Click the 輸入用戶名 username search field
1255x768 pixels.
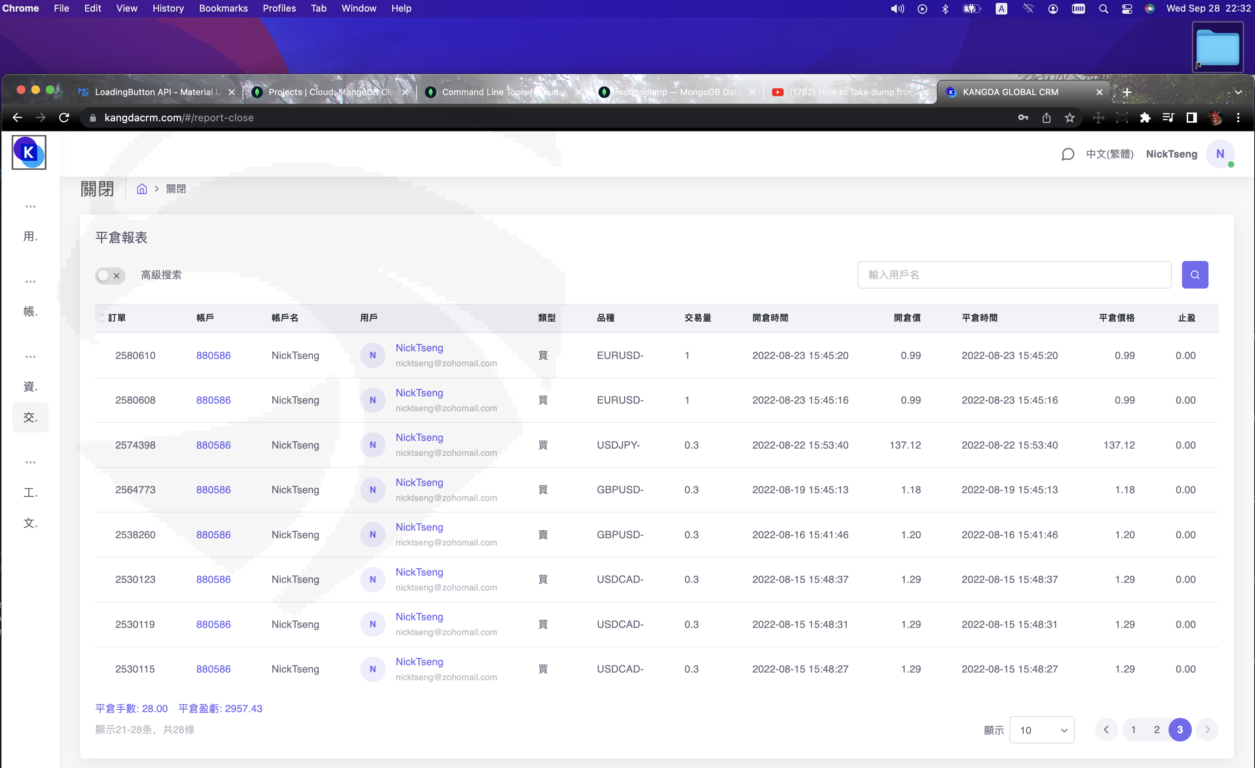1014,275
